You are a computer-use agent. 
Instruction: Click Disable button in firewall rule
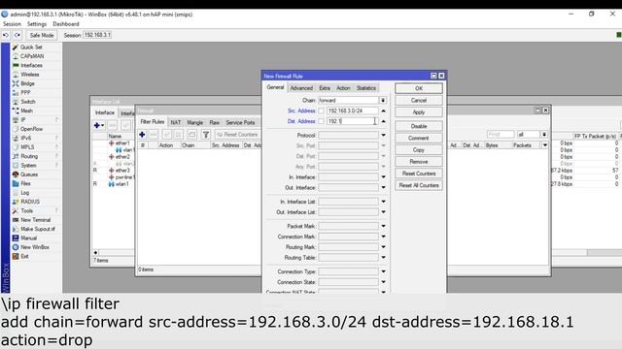pos(419,126)
